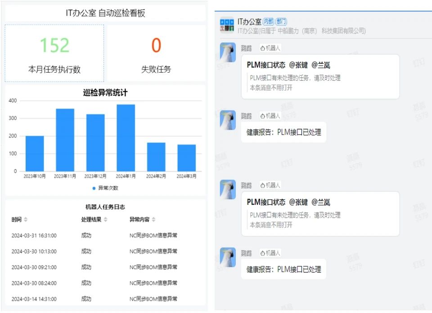This screenshot has width=432, height=313.
Task: Click the parrot avatar on the first 健康报告 message
Action: (227, 120)
